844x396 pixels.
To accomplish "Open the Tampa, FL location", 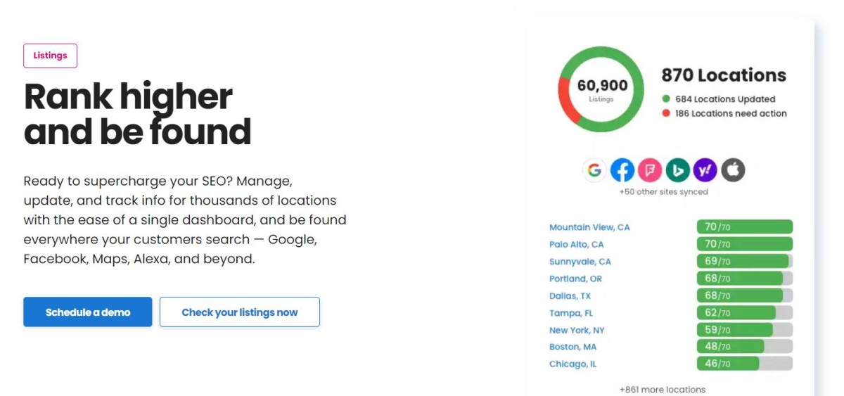I will [571, 313].
